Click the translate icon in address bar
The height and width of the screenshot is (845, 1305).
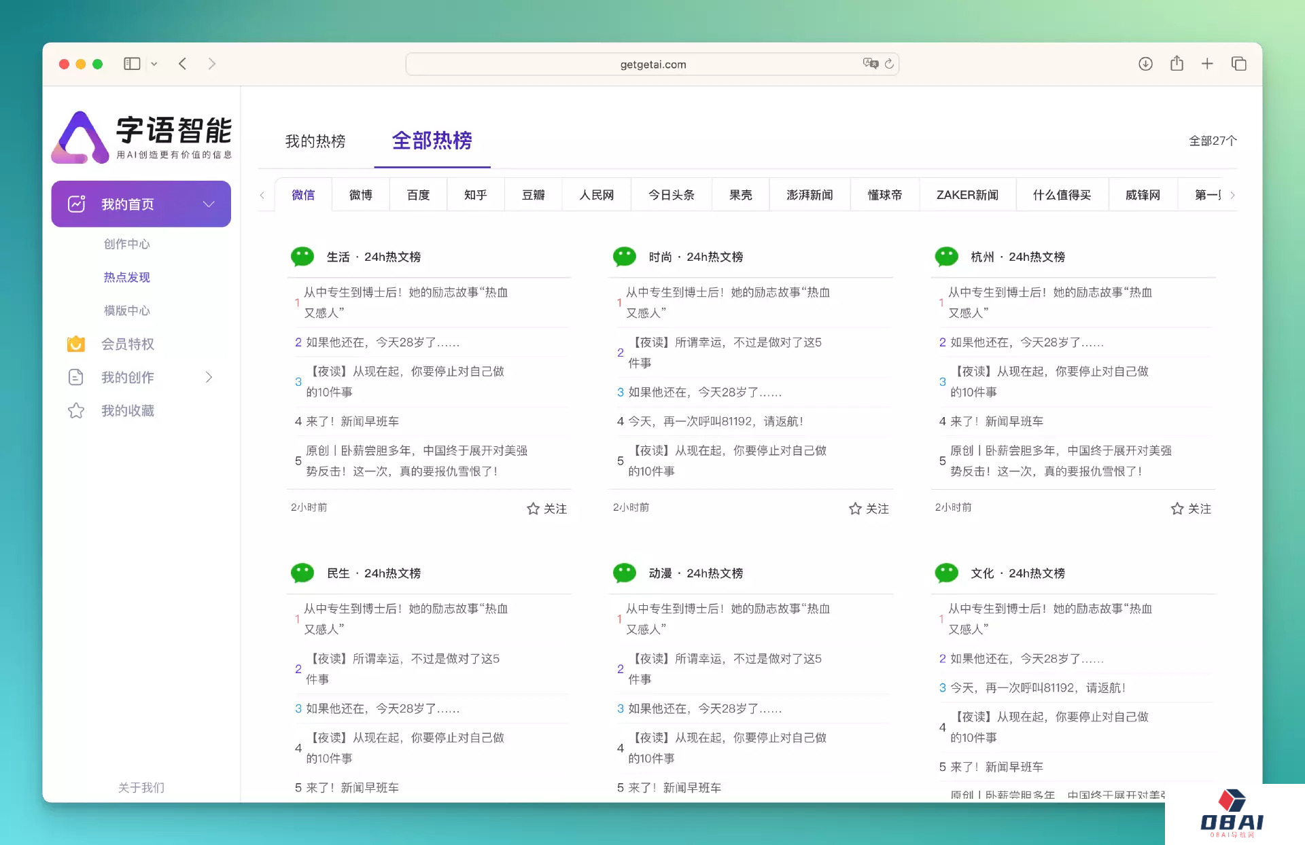[870, 63]
